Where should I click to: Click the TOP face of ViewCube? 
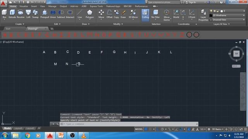[236, 54]
